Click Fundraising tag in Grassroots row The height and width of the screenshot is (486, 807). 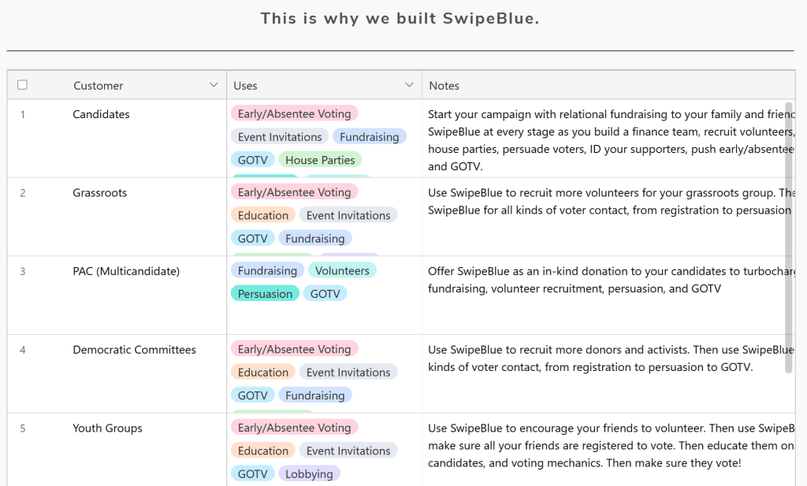pyautogui.click(x=315, y=239)
